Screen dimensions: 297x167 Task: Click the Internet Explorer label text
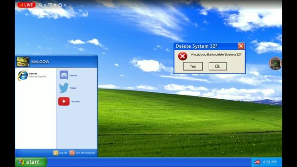(38, 77)
